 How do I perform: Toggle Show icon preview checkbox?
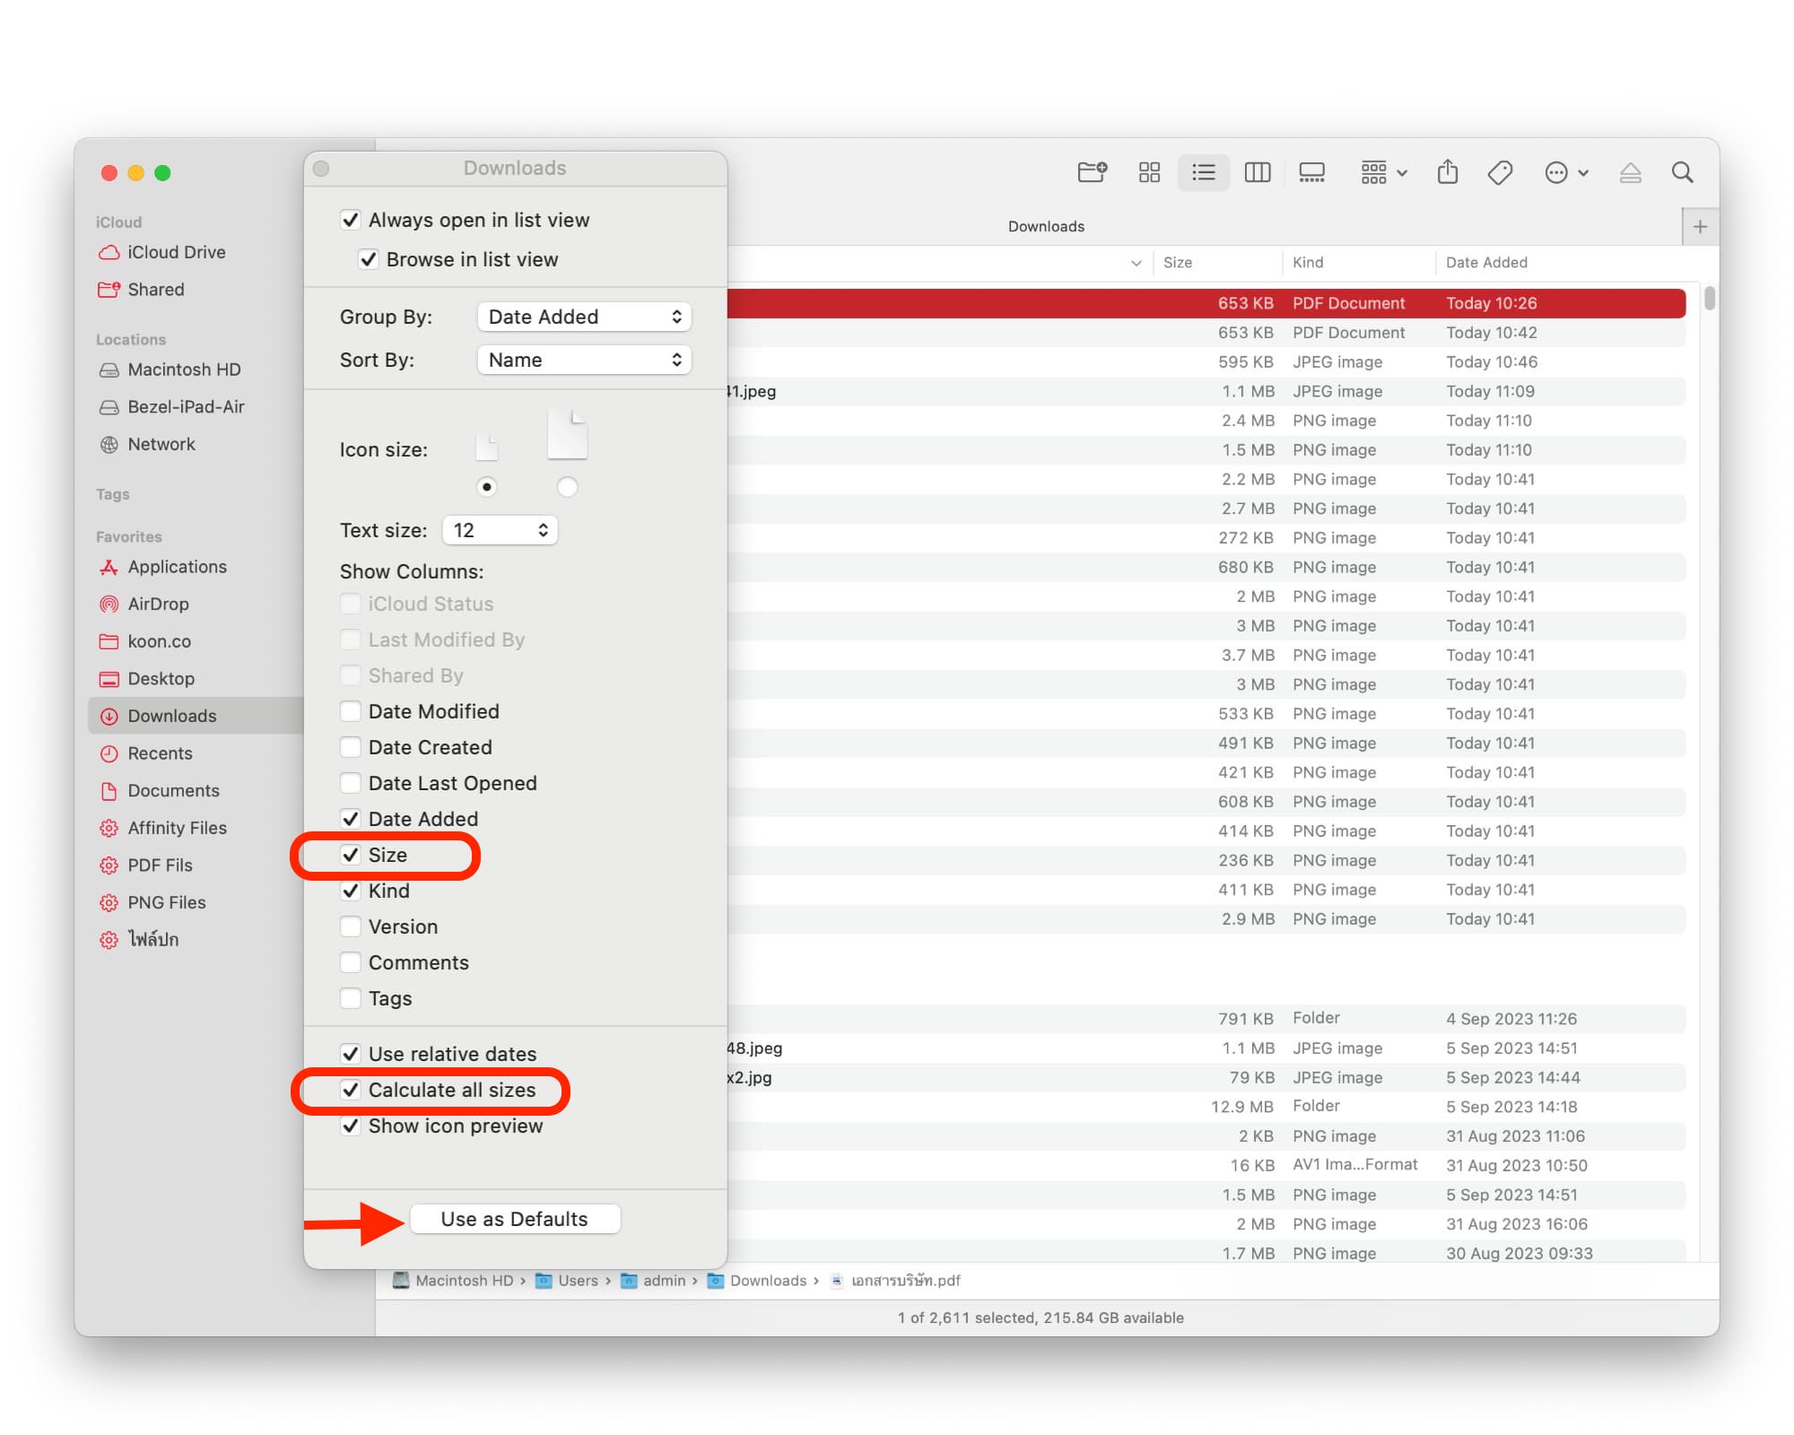click(x=351, y=1126)
